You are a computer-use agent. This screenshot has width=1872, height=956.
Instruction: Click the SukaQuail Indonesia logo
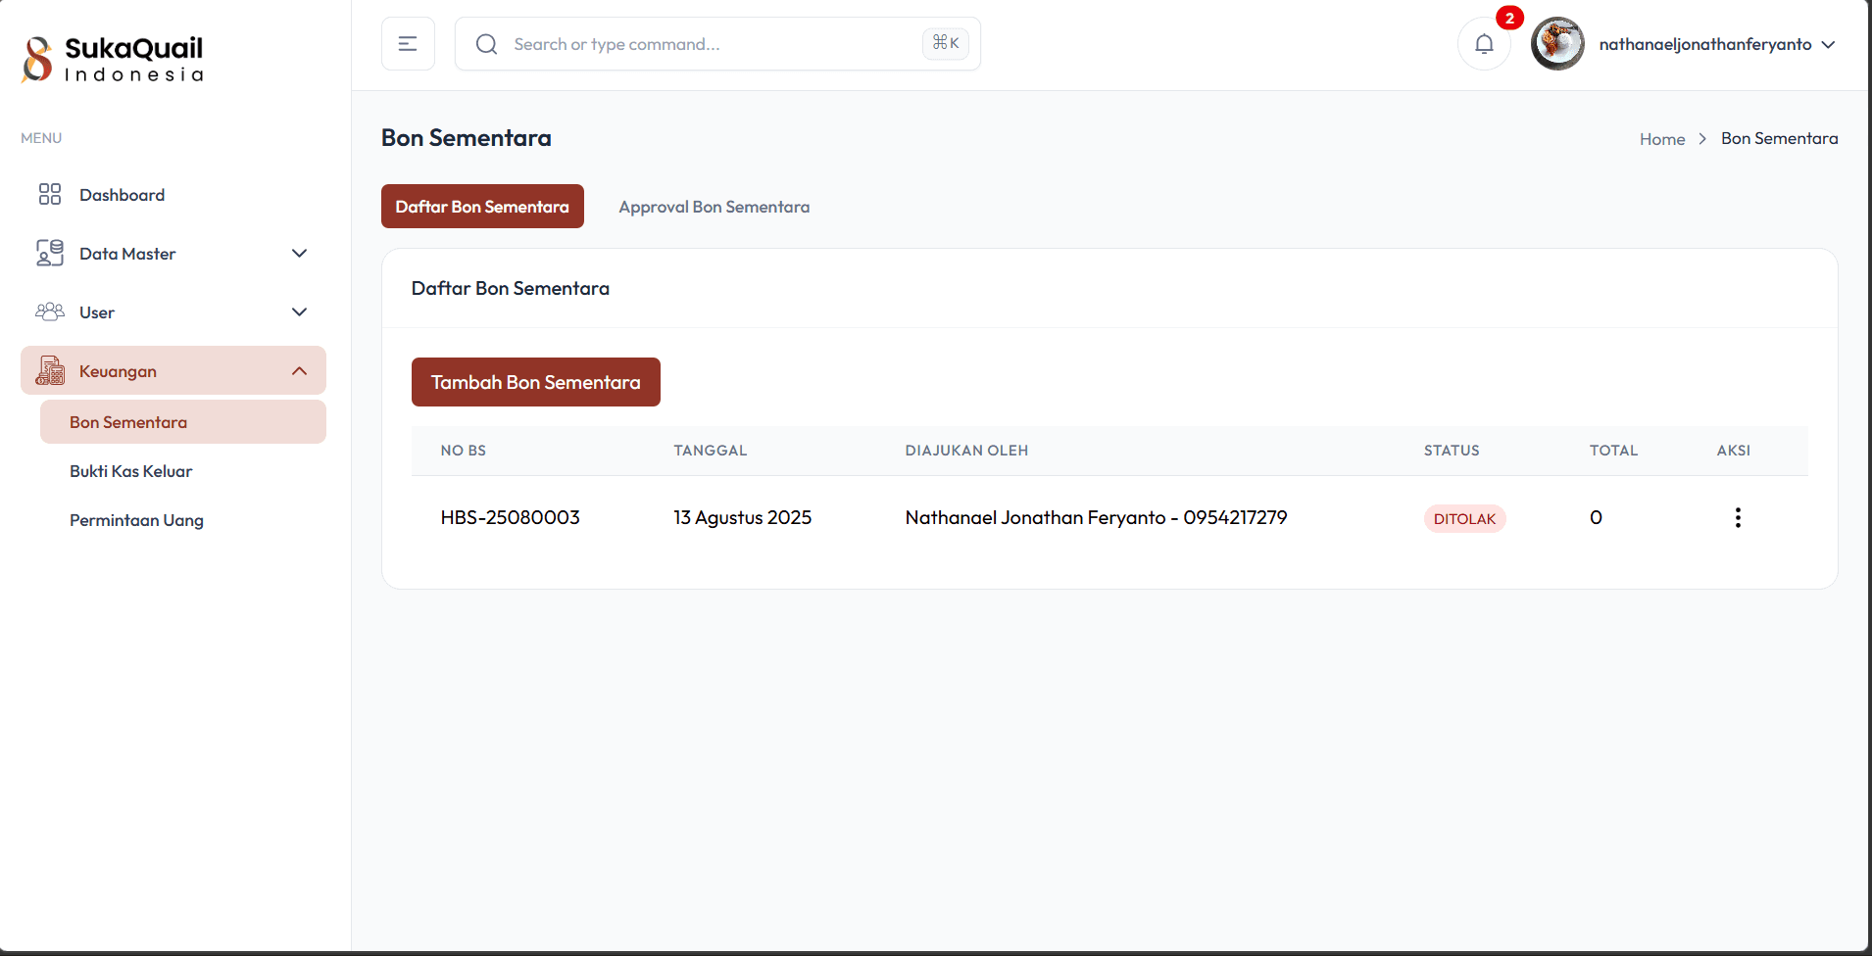point(113,59)
